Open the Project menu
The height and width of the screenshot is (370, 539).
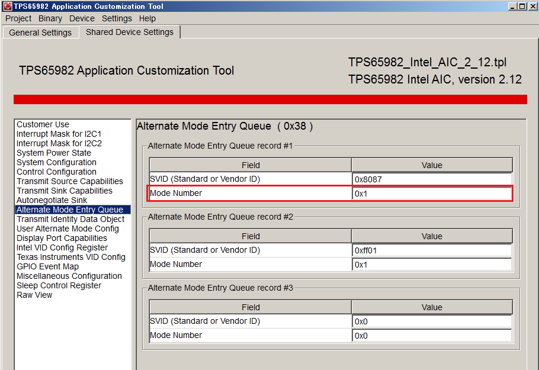pyautogui.click(x=18, y=18)
